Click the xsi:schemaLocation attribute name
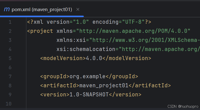Viewport: 200px width, 110px height. pos(86,49)
